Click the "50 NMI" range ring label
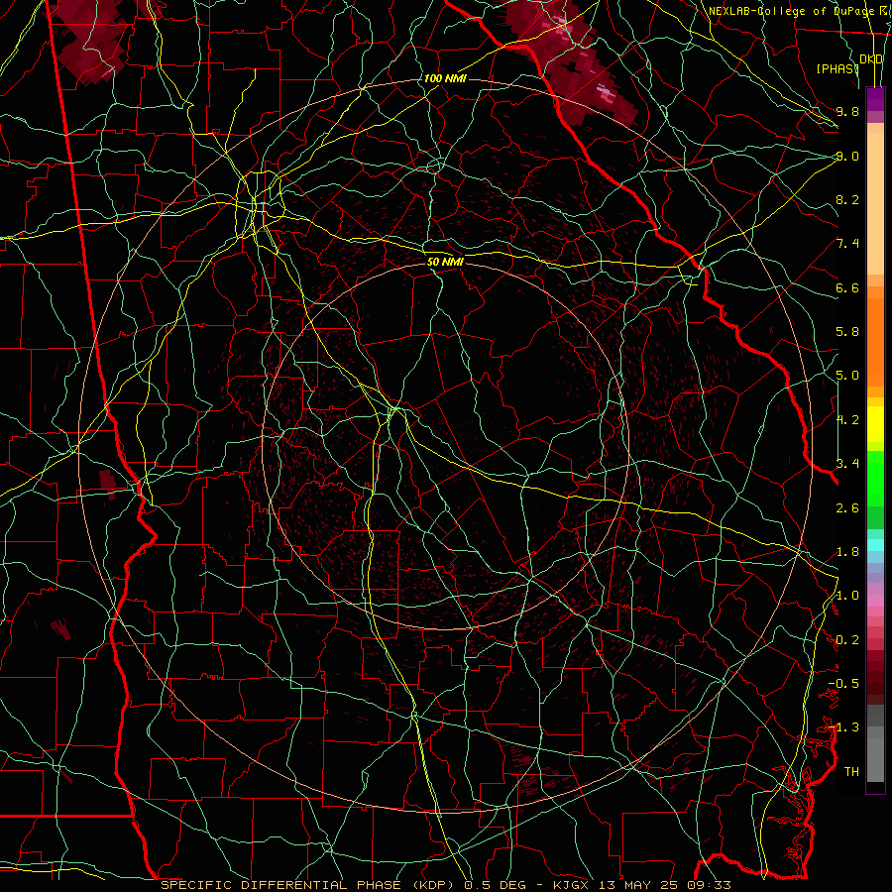 coord(445,262)
